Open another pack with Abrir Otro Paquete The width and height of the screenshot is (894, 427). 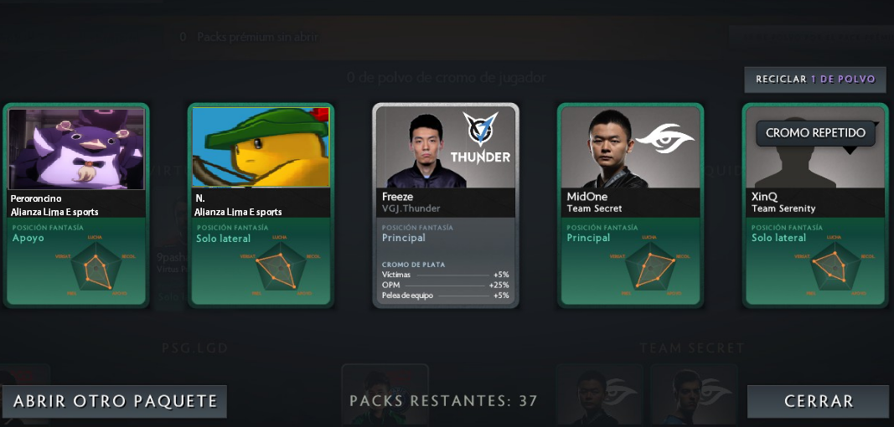(x=115, y=401)
